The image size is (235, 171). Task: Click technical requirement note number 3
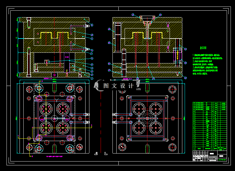205,71
